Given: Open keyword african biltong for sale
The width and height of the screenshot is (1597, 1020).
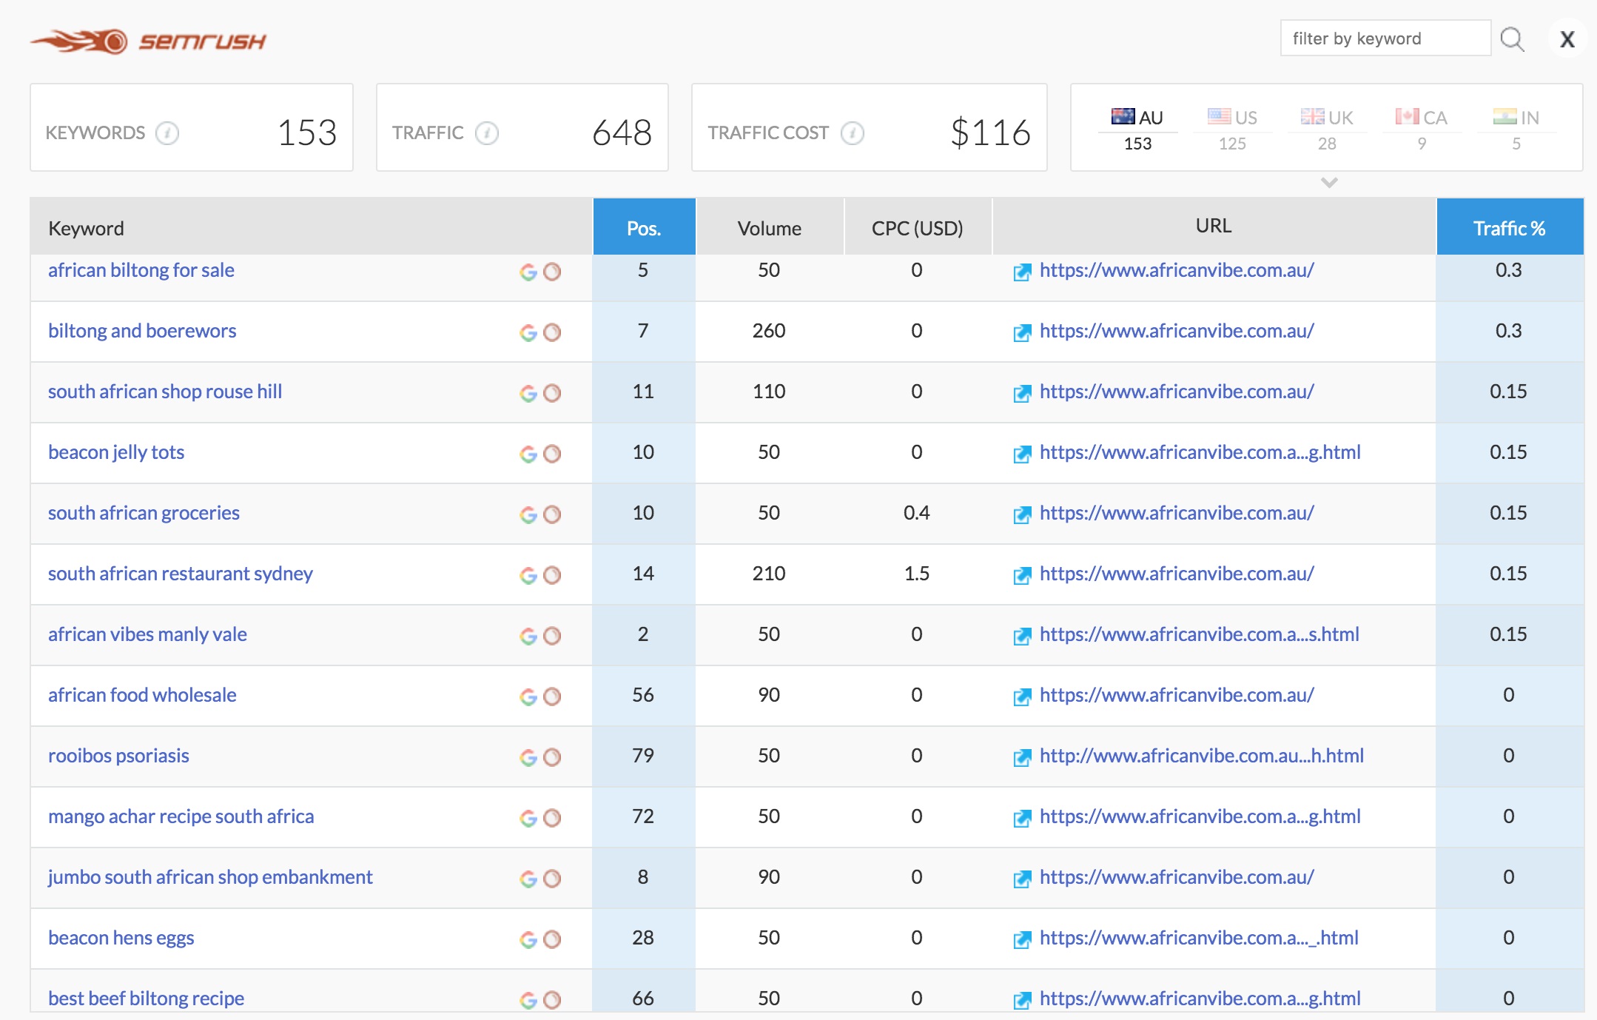Looking at the screenshot, I should click(x=141, y=270).
